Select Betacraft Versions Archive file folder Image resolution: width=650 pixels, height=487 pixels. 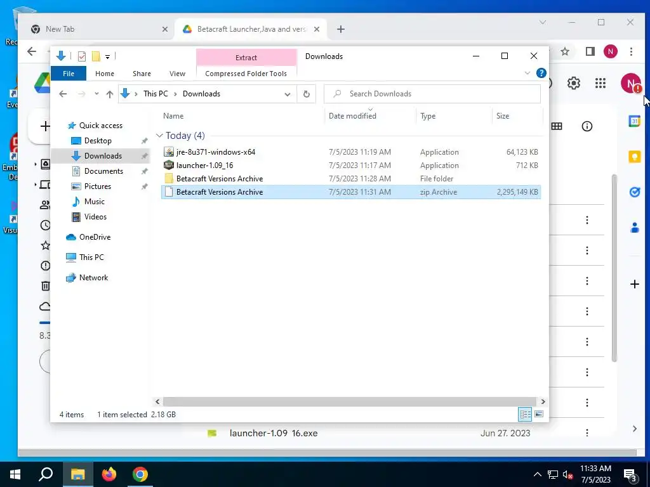pos(350,178)
